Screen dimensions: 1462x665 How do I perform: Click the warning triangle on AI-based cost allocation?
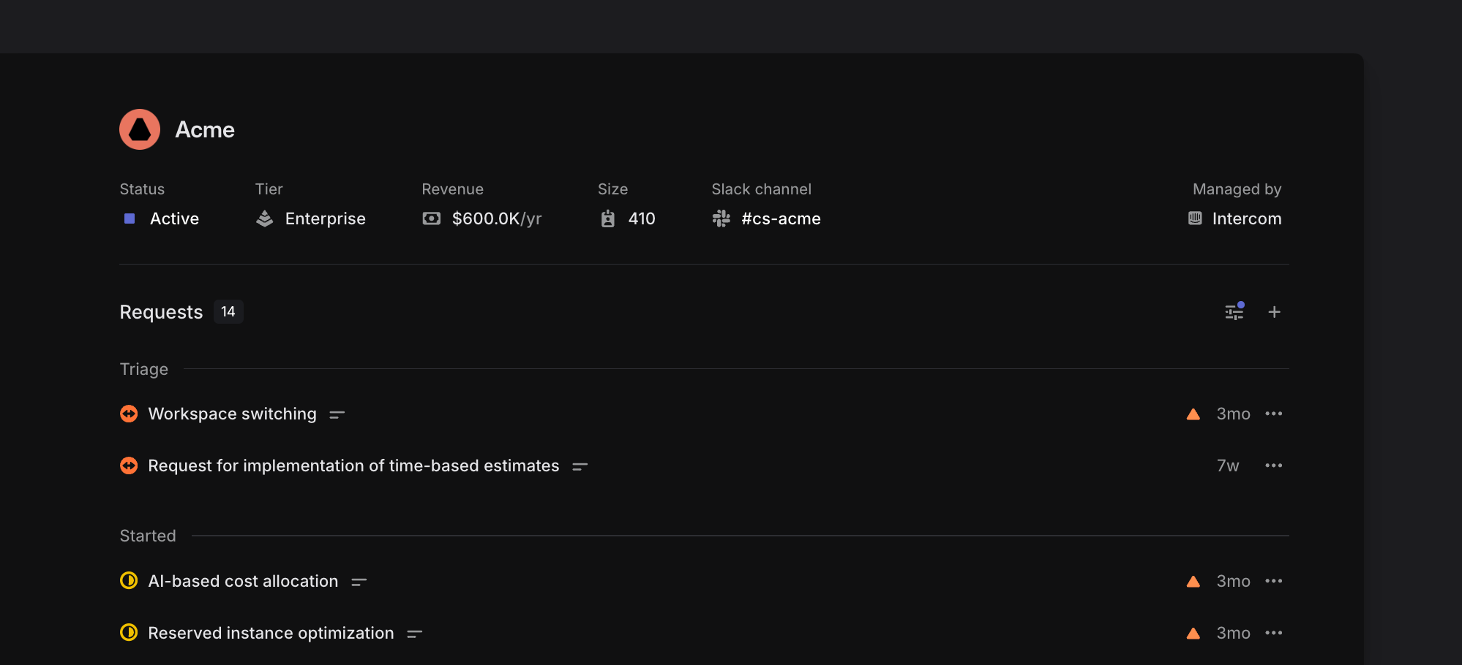click(1193, 581)
